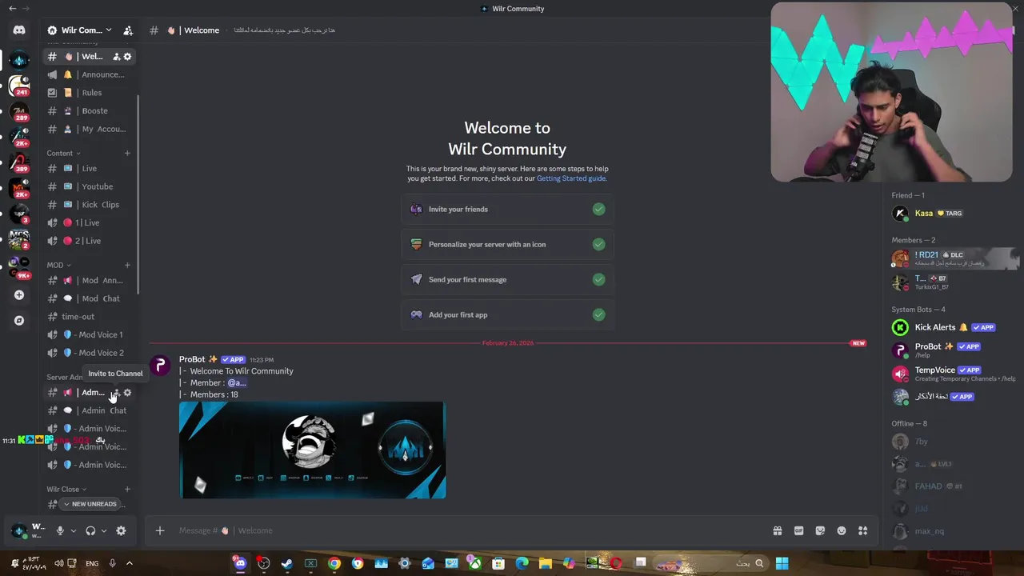Open Discord direct messages home icon
This screenshot has height=576, width=1024.
click(x=19, y=30)
